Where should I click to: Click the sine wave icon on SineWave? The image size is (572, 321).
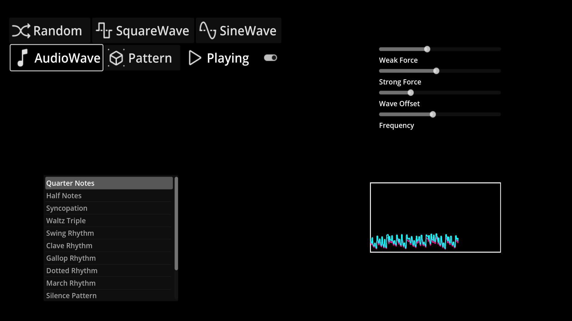pos(208,30)
